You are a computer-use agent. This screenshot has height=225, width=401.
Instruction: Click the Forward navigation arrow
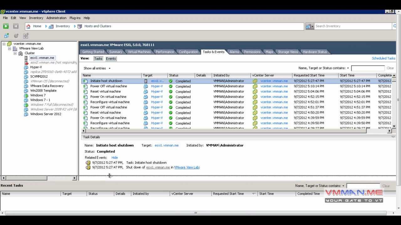coord(16,26)
